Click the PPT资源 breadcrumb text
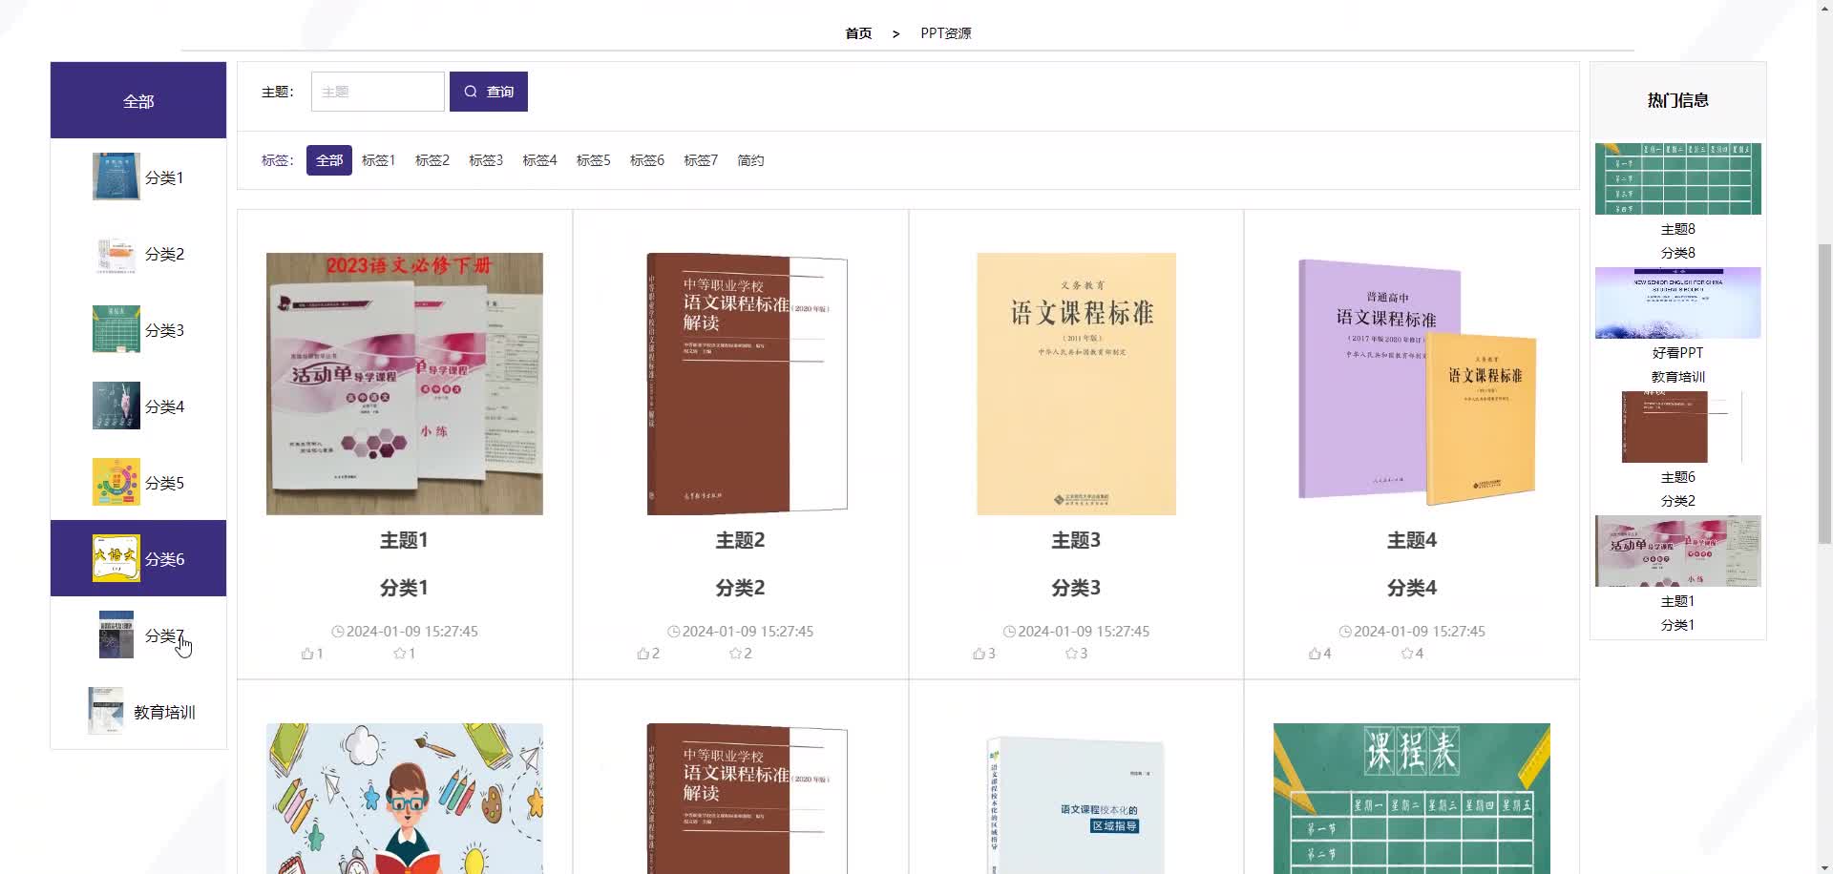The image size is (1833, 874). pyautogui.click(x=946, y=33)
